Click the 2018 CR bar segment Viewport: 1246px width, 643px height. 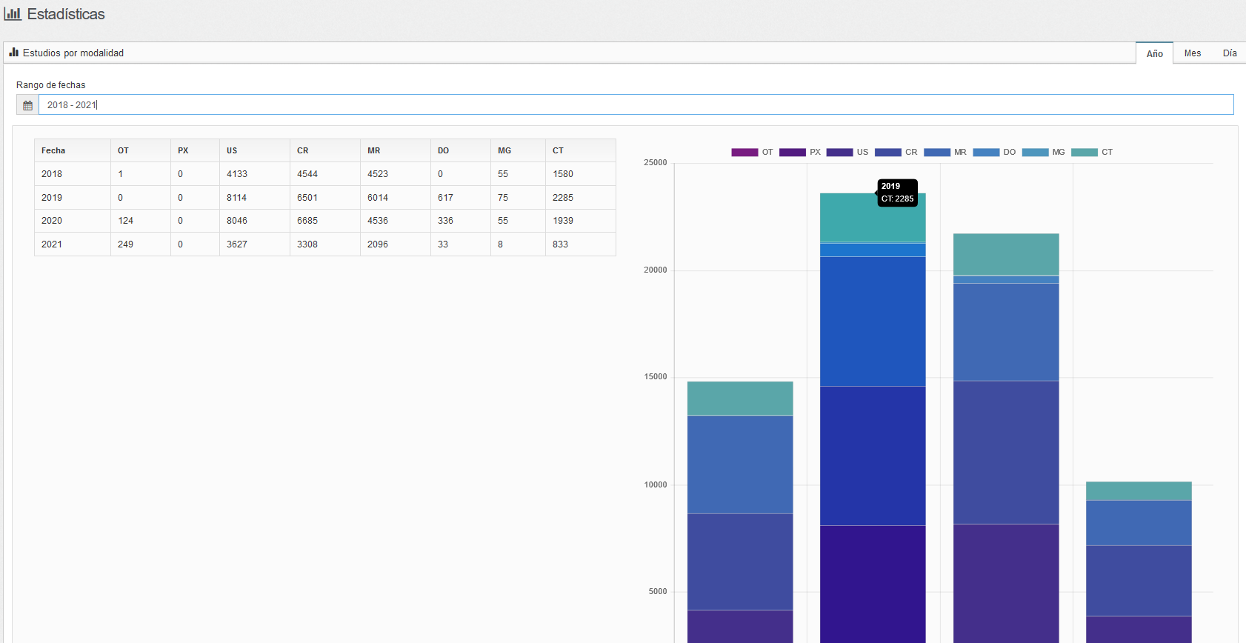[740, 562]
